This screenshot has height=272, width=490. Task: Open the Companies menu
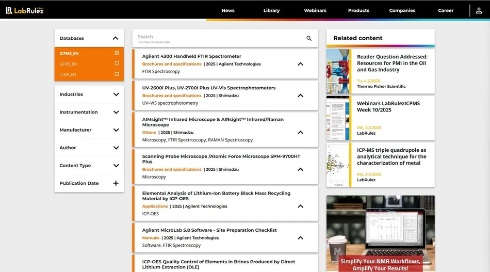(402, 10)
